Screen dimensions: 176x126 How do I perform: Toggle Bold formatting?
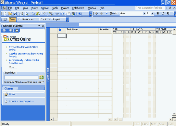(x=158, y=13)
